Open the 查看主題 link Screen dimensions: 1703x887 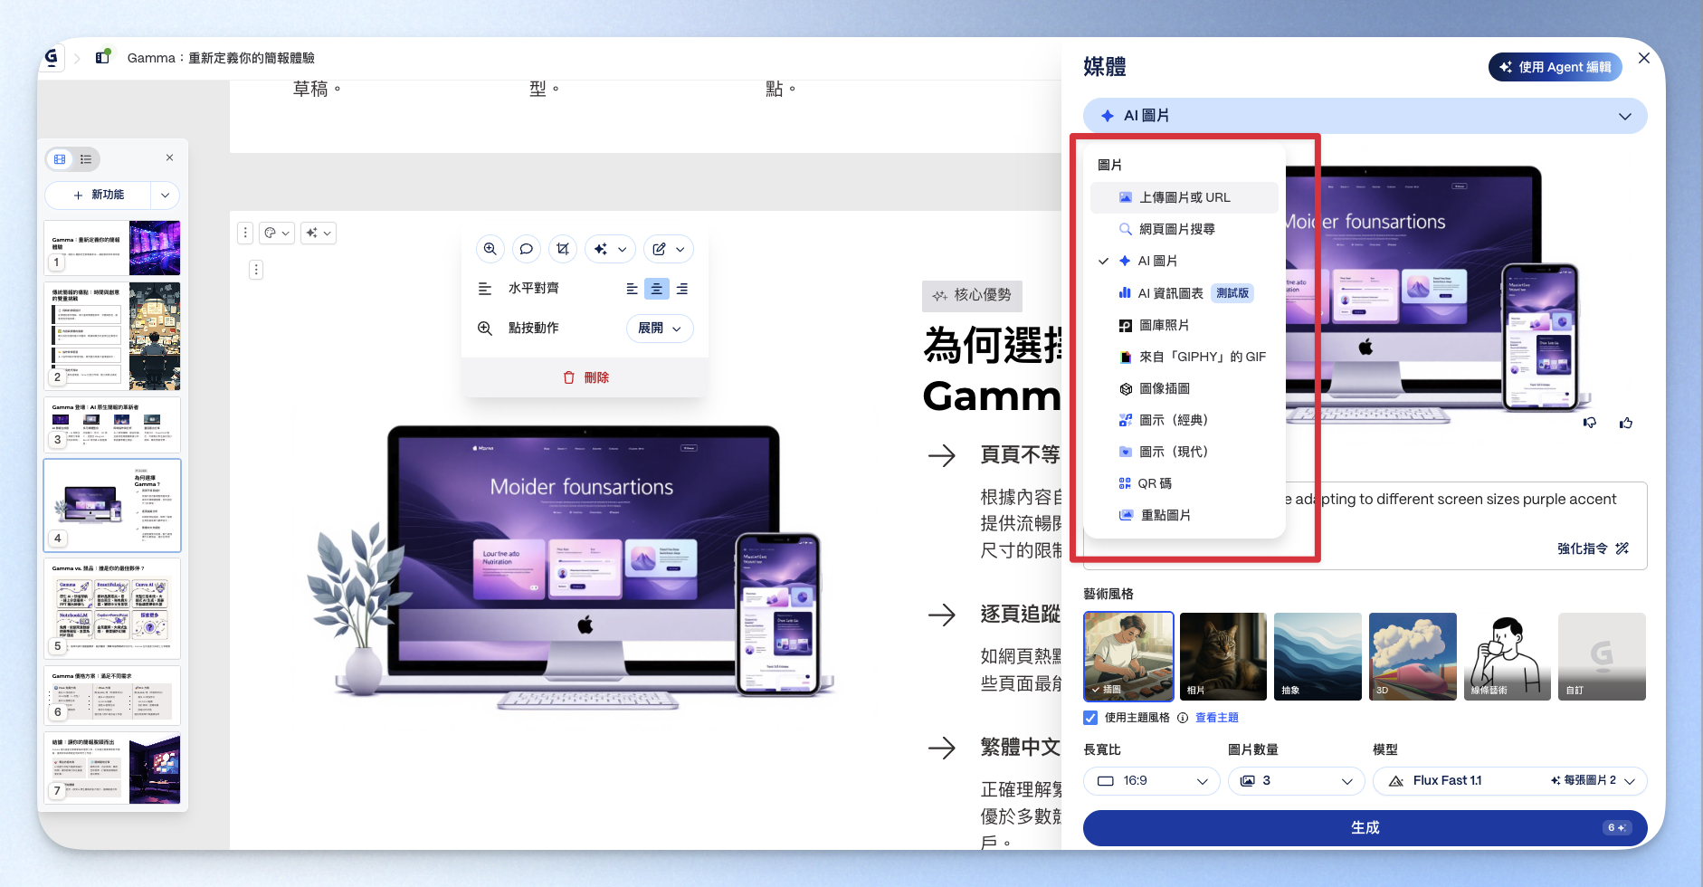click(x=1216, y=718)
